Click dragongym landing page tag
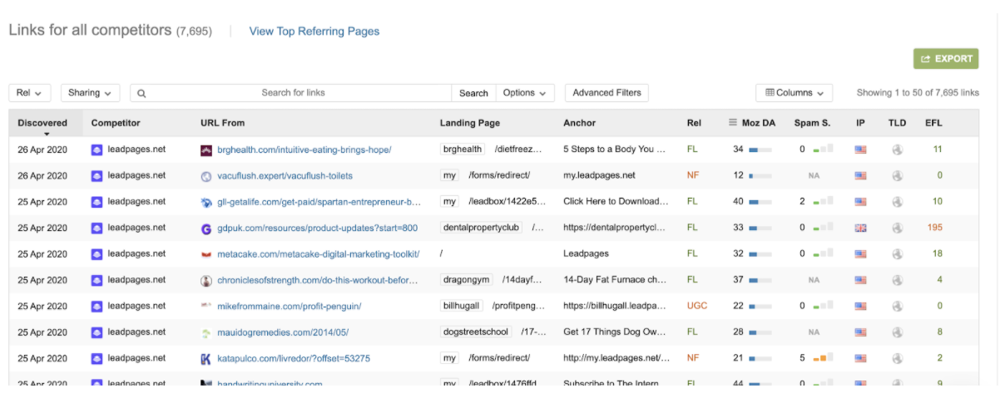 click(466, 280)
